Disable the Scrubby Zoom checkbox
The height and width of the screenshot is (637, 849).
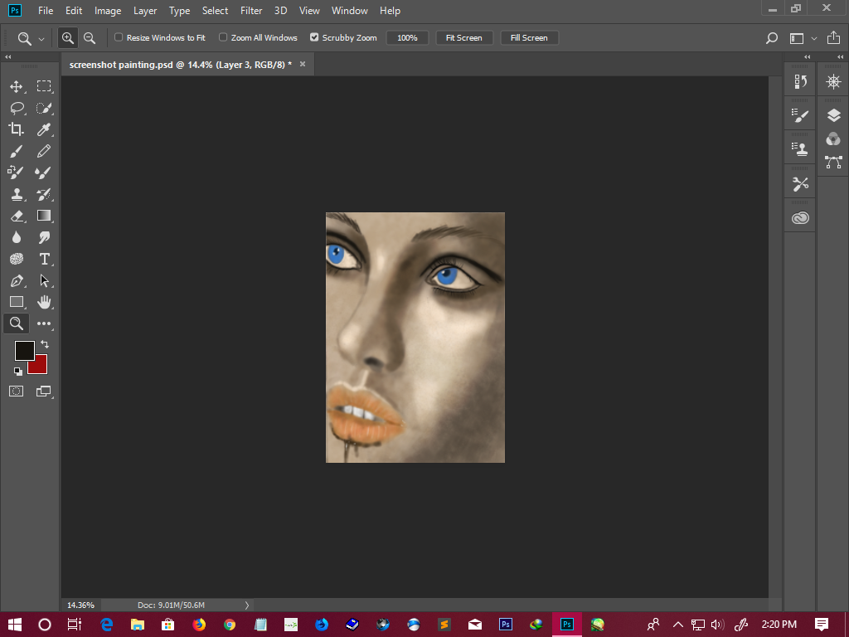[314, 37]
